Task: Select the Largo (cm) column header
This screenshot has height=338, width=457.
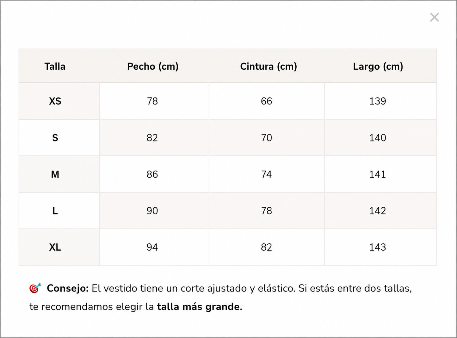Action: (x=378, y=66)
